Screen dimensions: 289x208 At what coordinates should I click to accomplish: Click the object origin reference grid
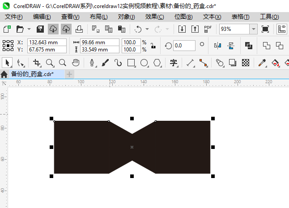(x=8, y=46)
